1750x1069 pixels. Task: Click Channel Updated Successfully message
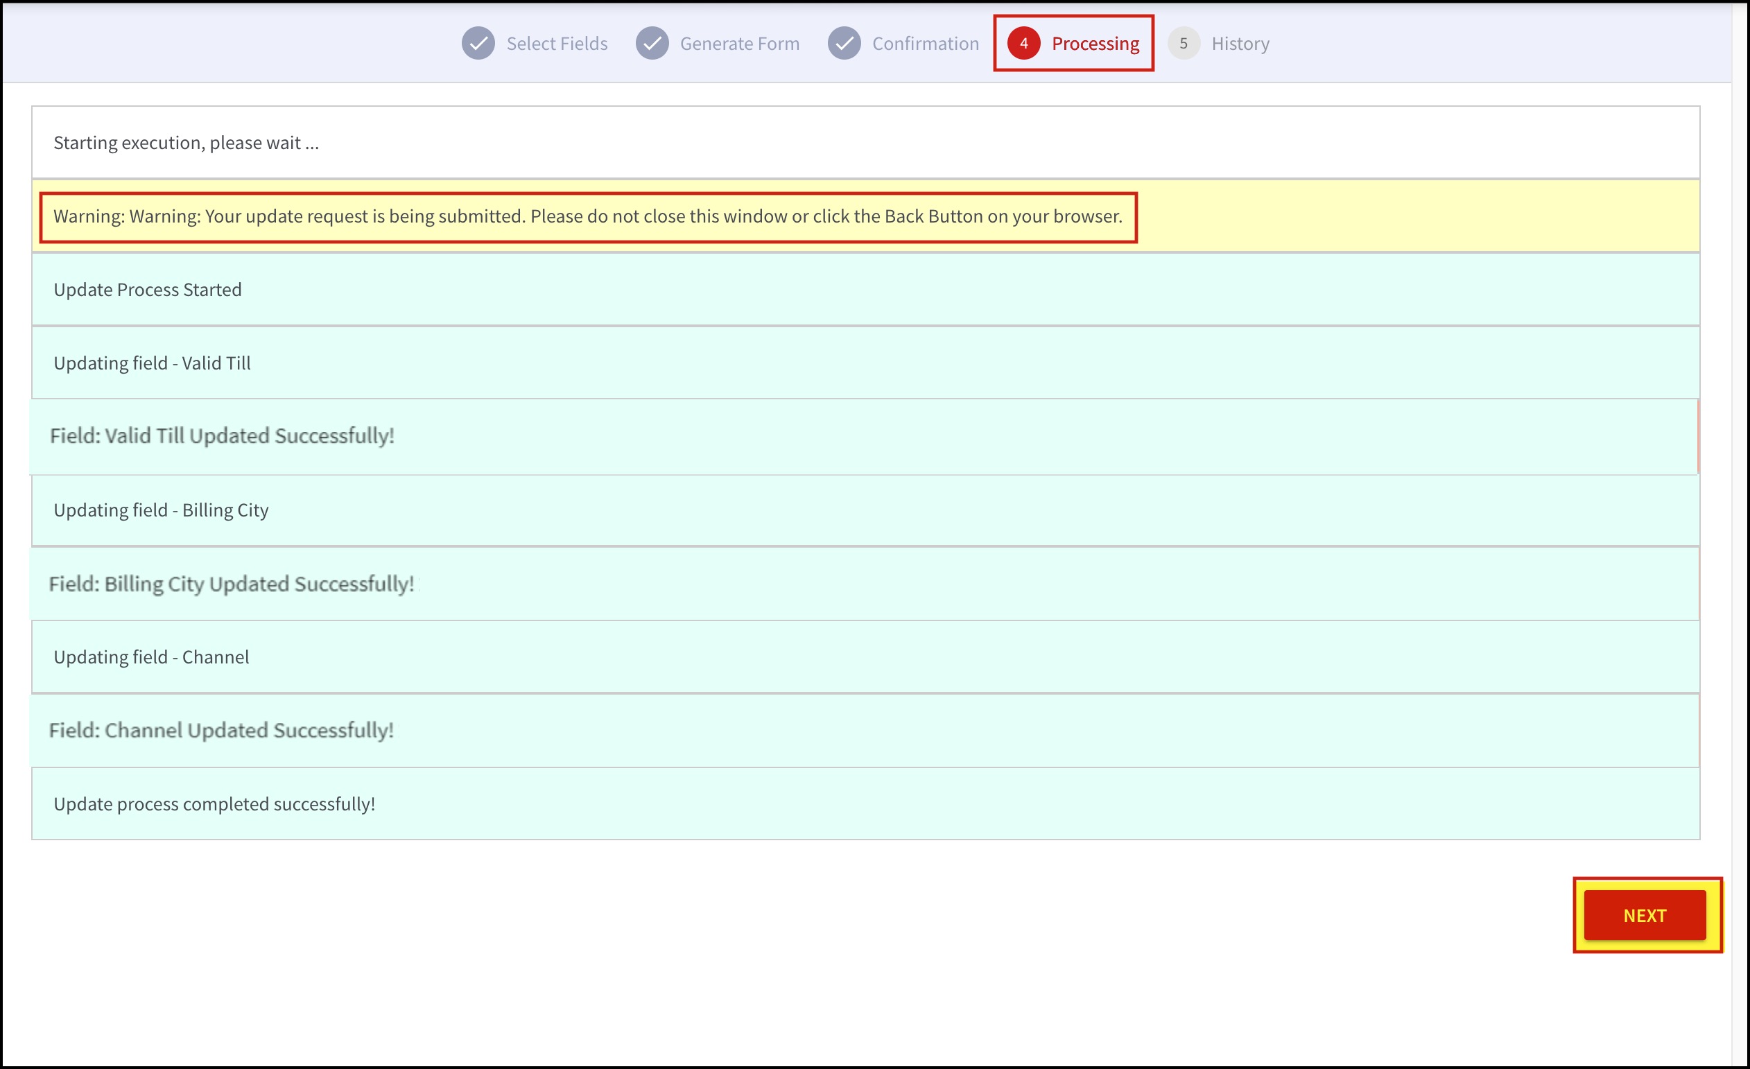pos(221,730)
